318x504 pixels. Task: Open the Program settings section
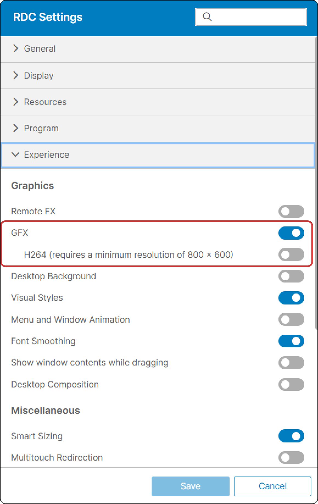click(41, 128)
